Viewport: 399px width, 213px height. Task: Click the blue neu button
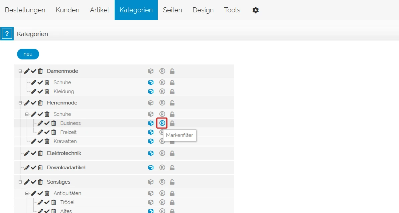28,54
